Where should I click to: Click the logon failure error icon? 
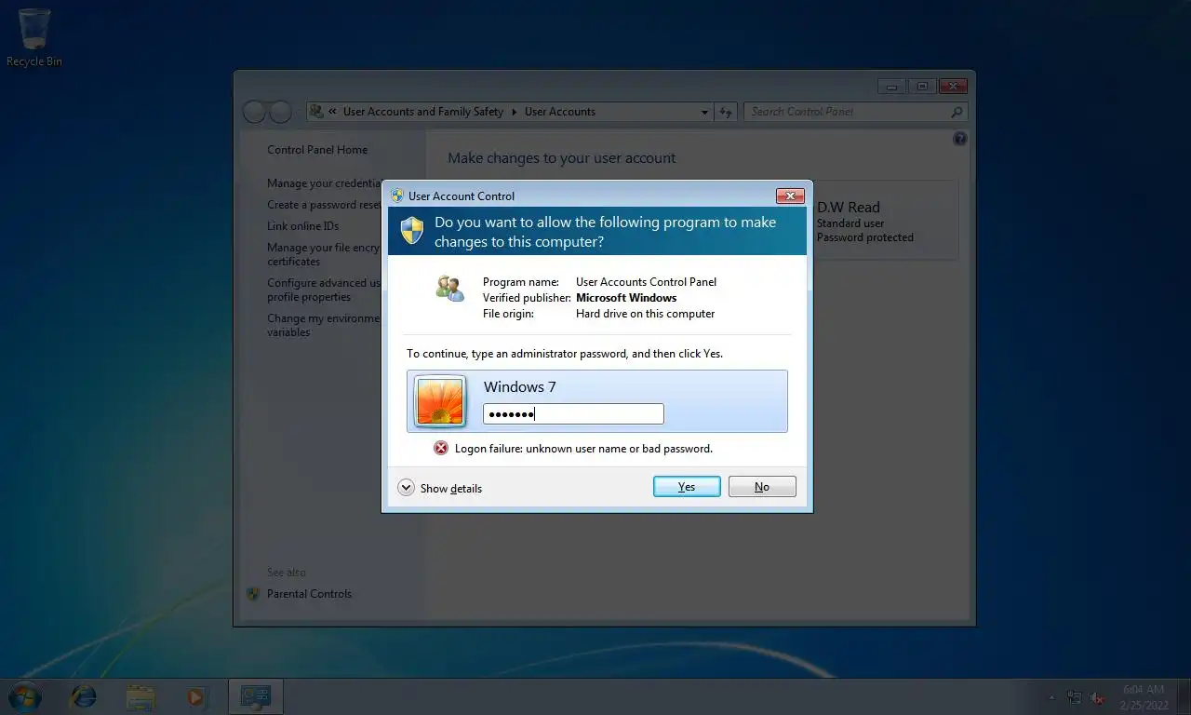tap(441, 448)
